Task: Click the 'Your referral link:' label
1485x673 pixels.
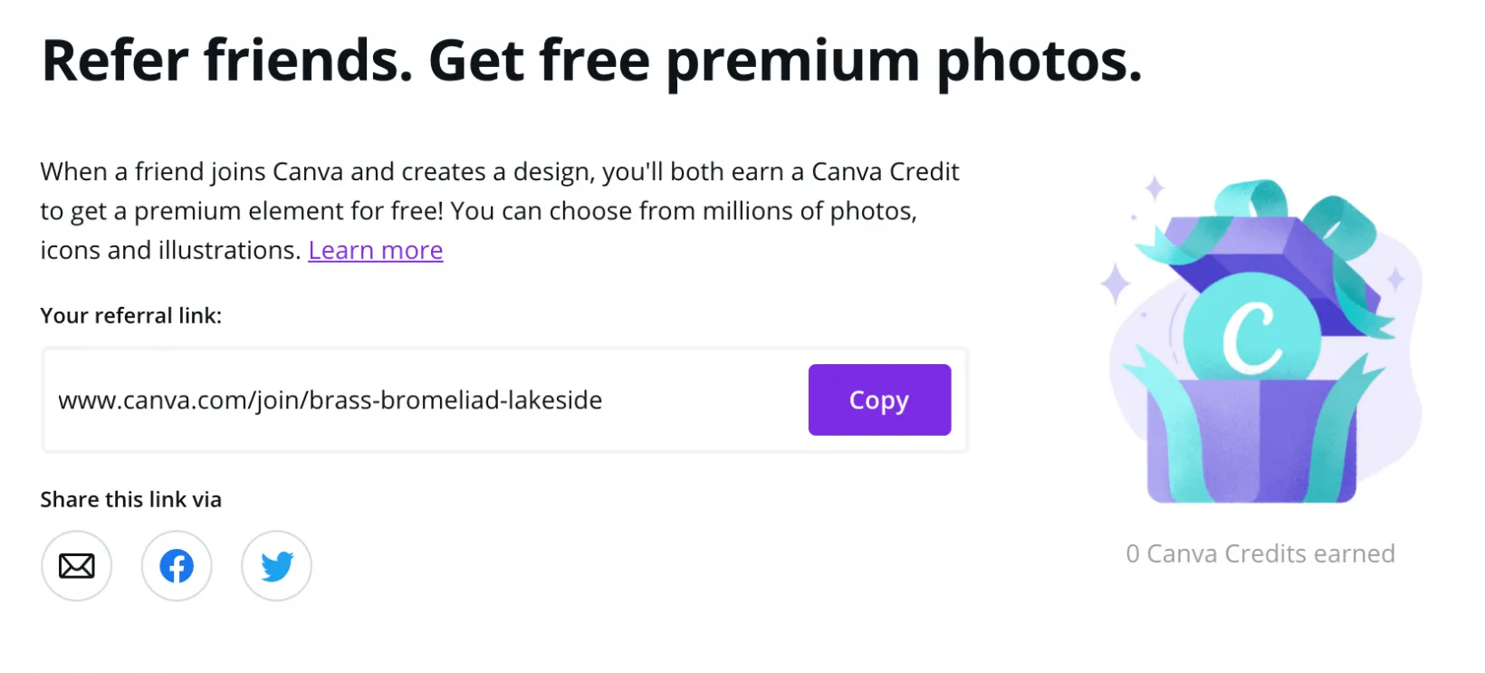Action: [130, 315]
